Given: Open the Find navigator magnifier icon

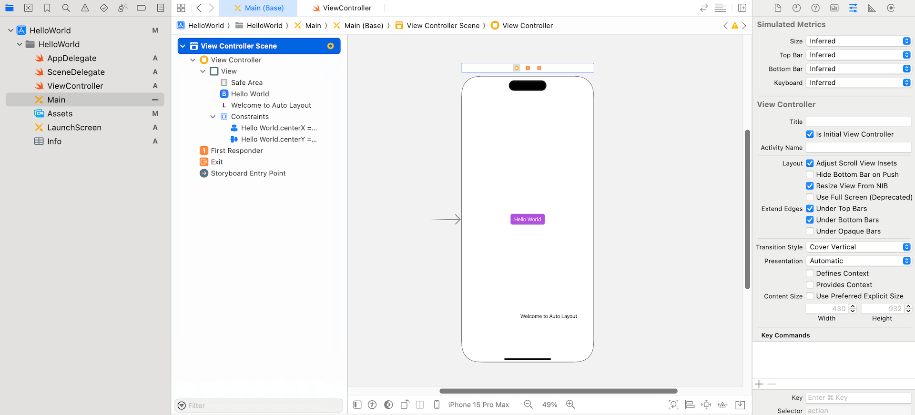Looking at the screenshot, I should (x=66, y=8).
